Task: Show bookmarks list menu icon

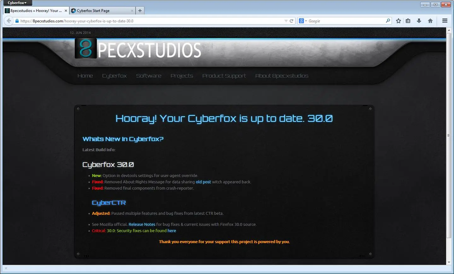Action: 408,21
